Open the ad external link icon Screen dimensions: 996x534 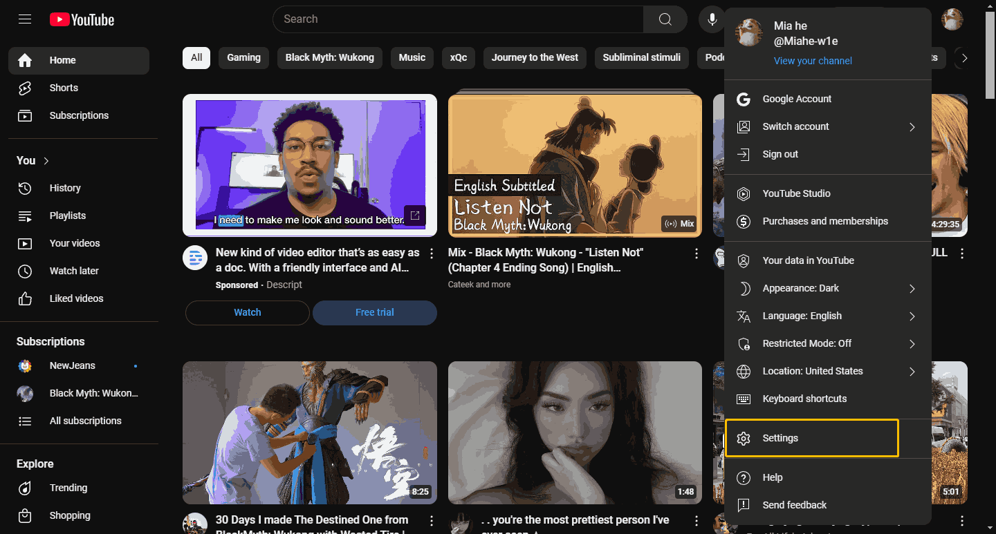(x=415, y=216)
